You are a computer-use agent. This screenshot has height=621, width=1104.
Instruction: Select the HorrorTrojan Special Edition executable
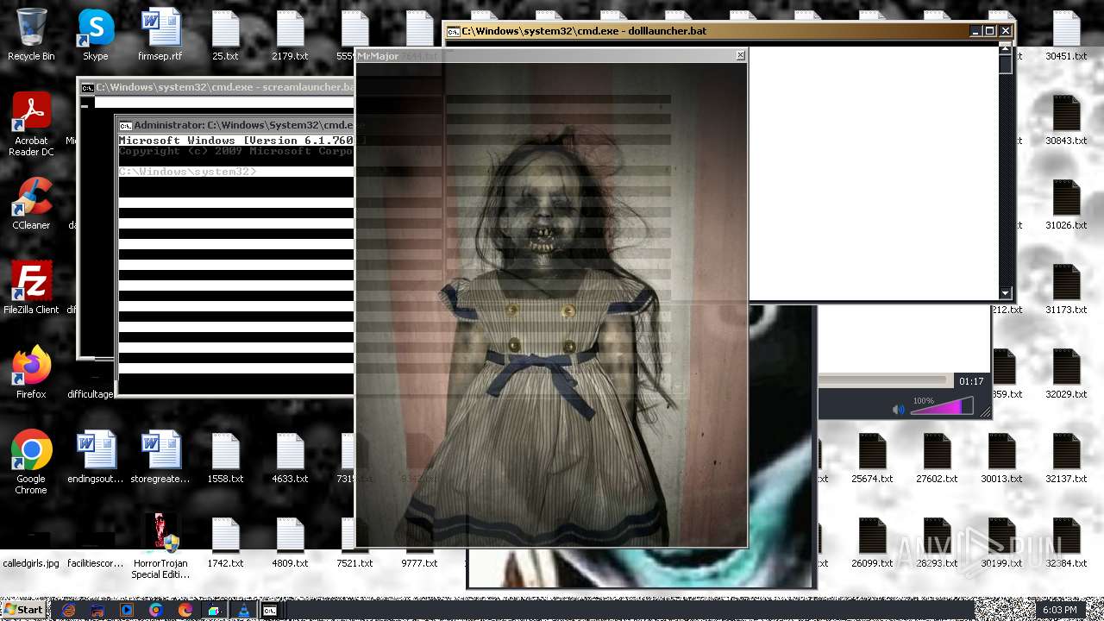[x=160, y=547]
